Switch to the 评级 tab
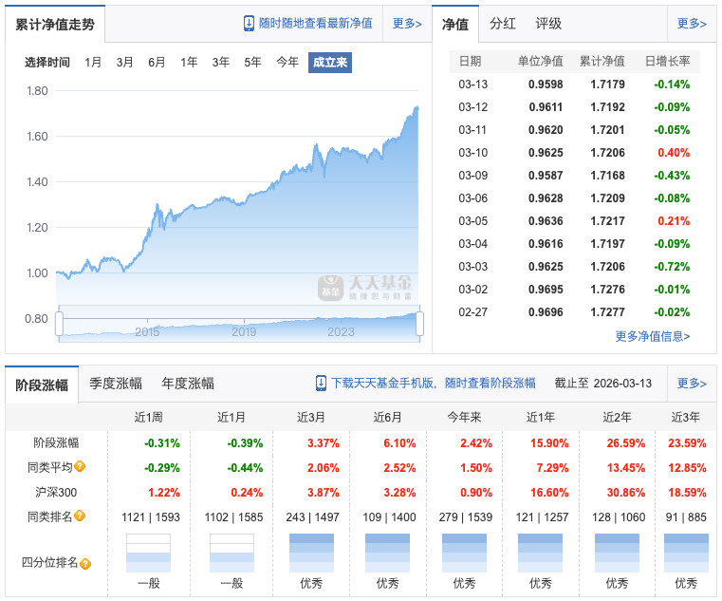 tap(548, 24)
